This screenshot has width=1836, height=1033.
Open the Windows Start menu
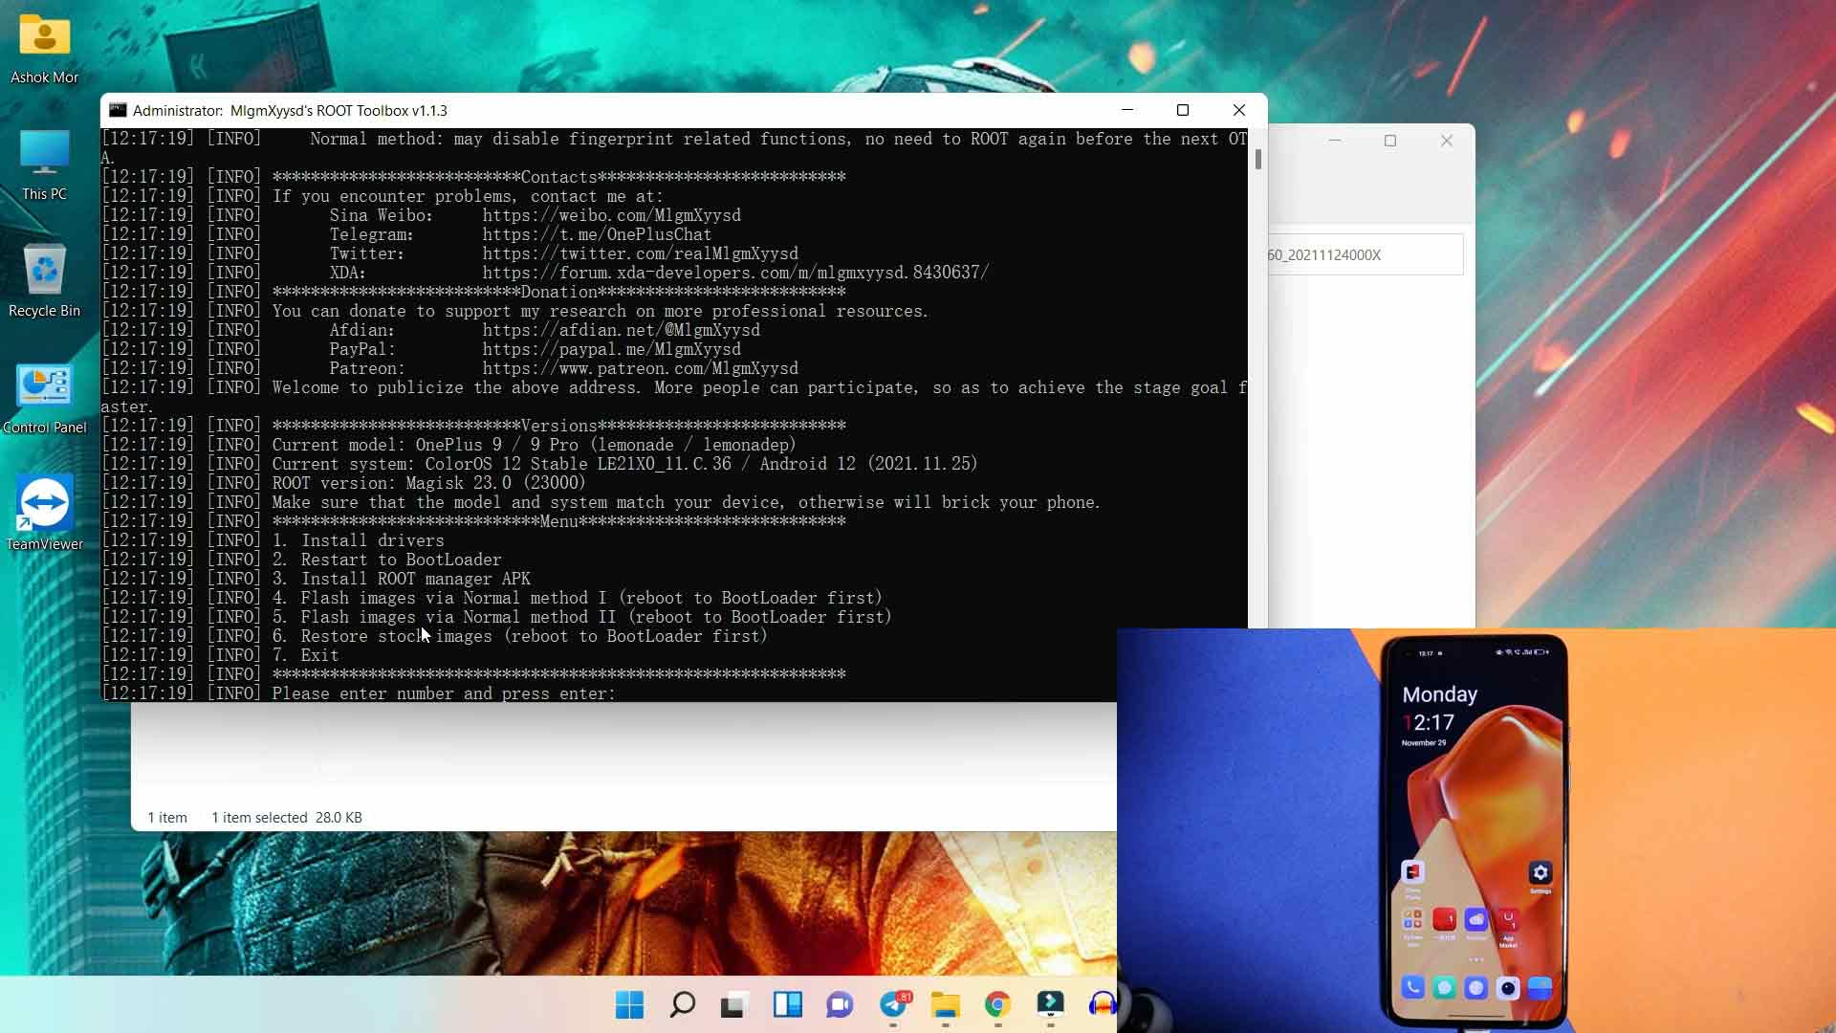629,1004
